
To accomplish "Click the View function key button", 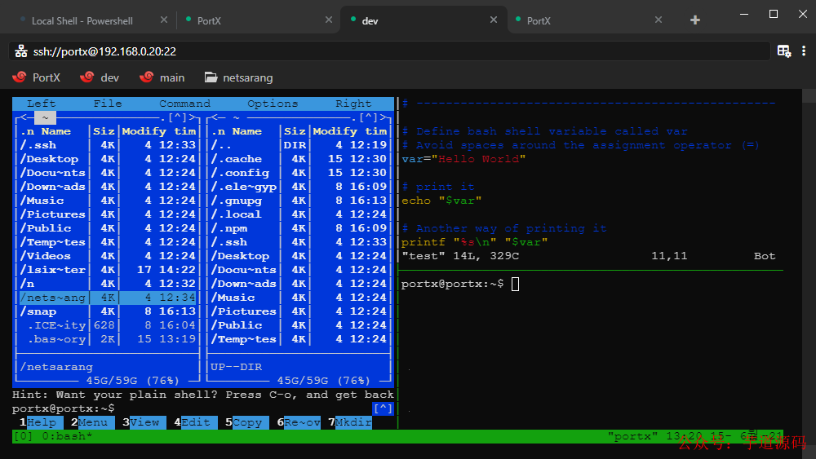I will pyautogui.click(x=144, y=422).
